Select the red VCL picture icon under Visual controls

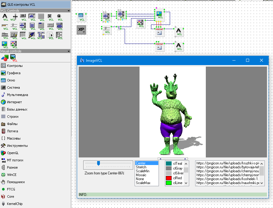(x=14, y=58)
